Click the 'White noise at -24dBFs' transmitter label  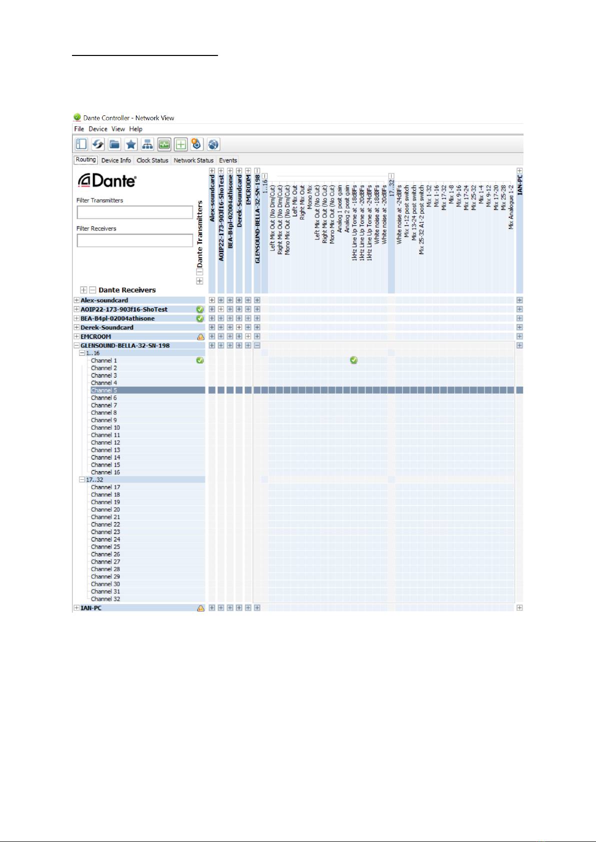(399, 215)
